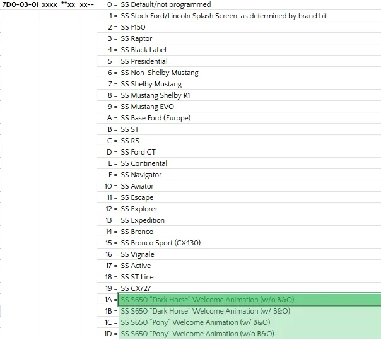Viewport: 381px width, 340px height.
Task: Click the cell containing "xx--"
Action: pyautogui.click(x=87, y=4)
